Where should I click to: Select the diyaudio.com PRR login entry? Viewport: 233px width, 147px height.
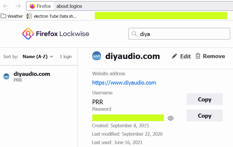[x=39, y=77]
